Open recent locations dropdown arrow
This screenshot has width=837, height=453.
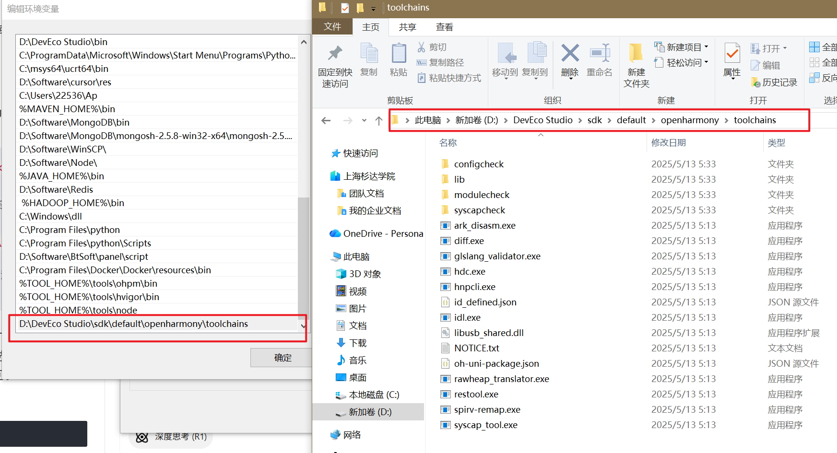[x=364, y=120]
